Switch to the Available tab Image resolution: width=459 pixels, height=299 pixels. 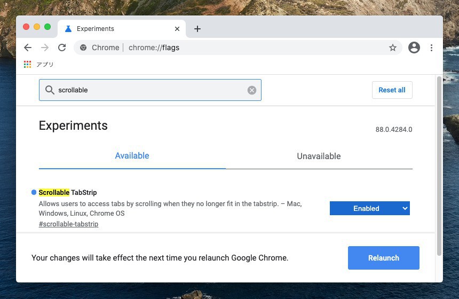pyautogui.click(x=132, y=156)
